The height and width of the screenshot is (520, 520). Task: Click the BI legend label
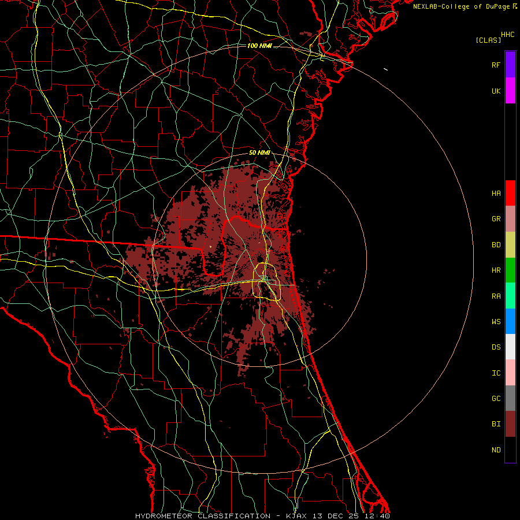[x=496, y=424]
